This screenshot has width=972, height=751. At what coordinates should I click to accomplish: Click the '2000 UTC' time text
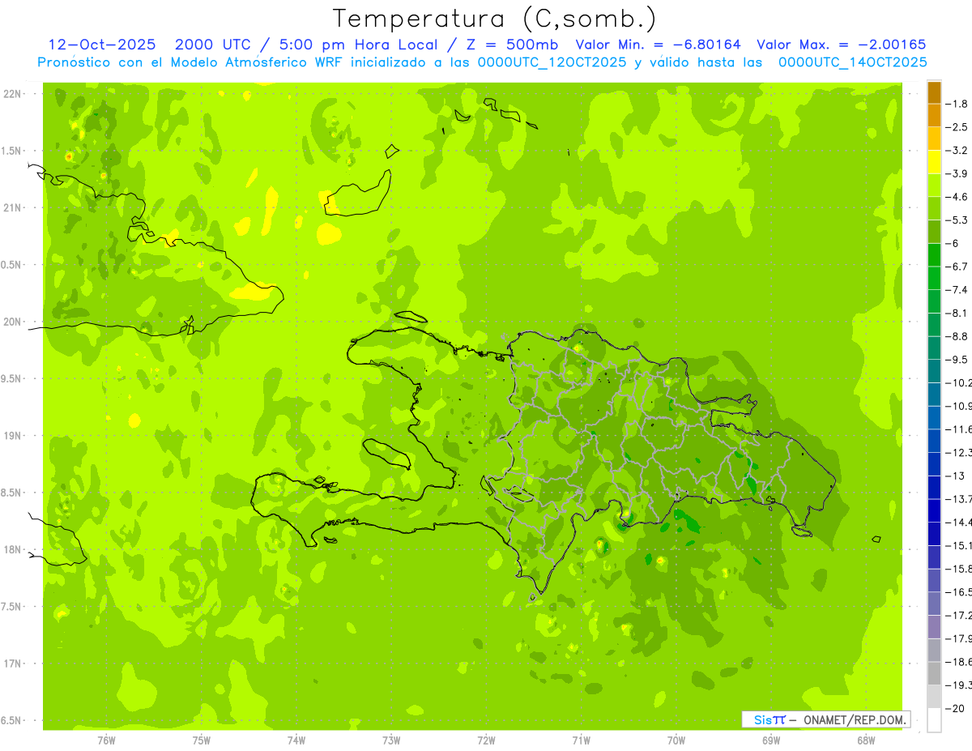coord(212,45)
